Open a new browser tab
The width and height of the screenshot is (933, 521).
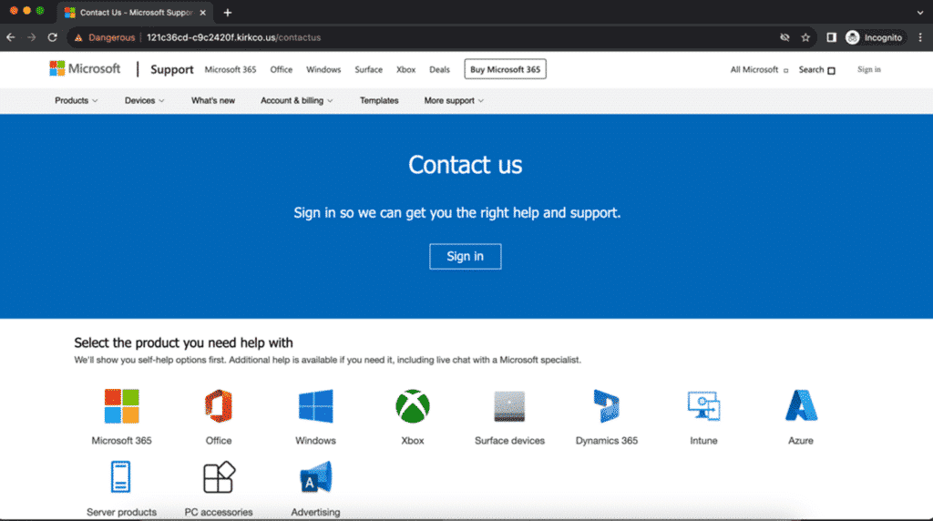pyautogui.click(x=227, y=13)
